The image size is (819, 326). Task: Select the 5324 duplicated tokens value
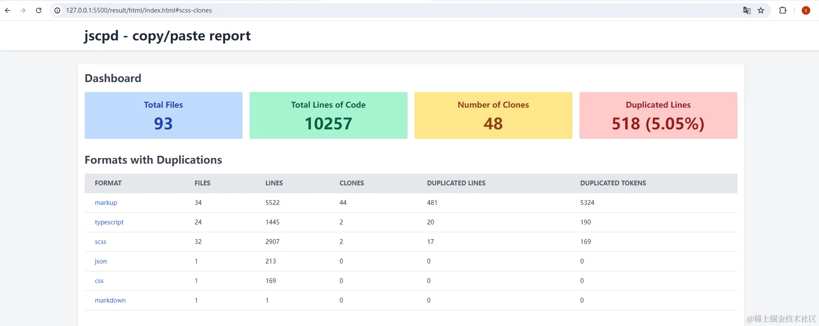[x=587, y=203]
